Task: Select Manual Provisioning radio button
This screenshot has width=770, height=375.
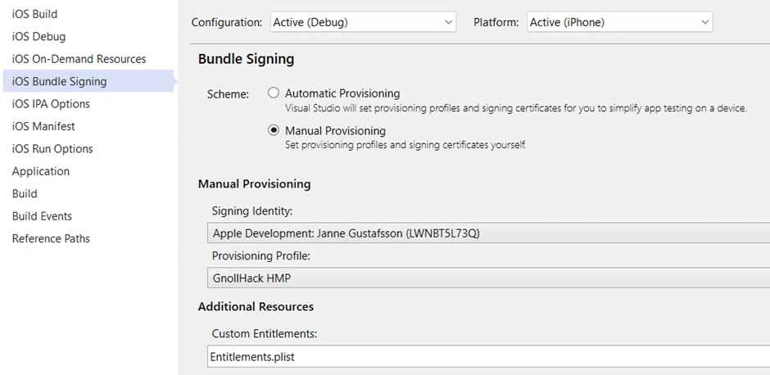Action: [x=273, y=130]
